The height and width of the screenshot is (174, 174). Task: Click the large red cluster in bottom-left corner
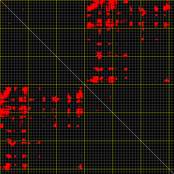pyautogui.click(x=7, y=166)
